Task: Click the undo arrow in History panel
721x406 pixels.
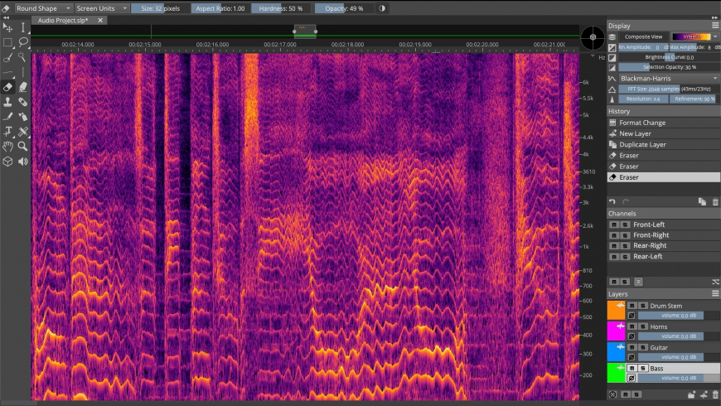Action: 612,201
